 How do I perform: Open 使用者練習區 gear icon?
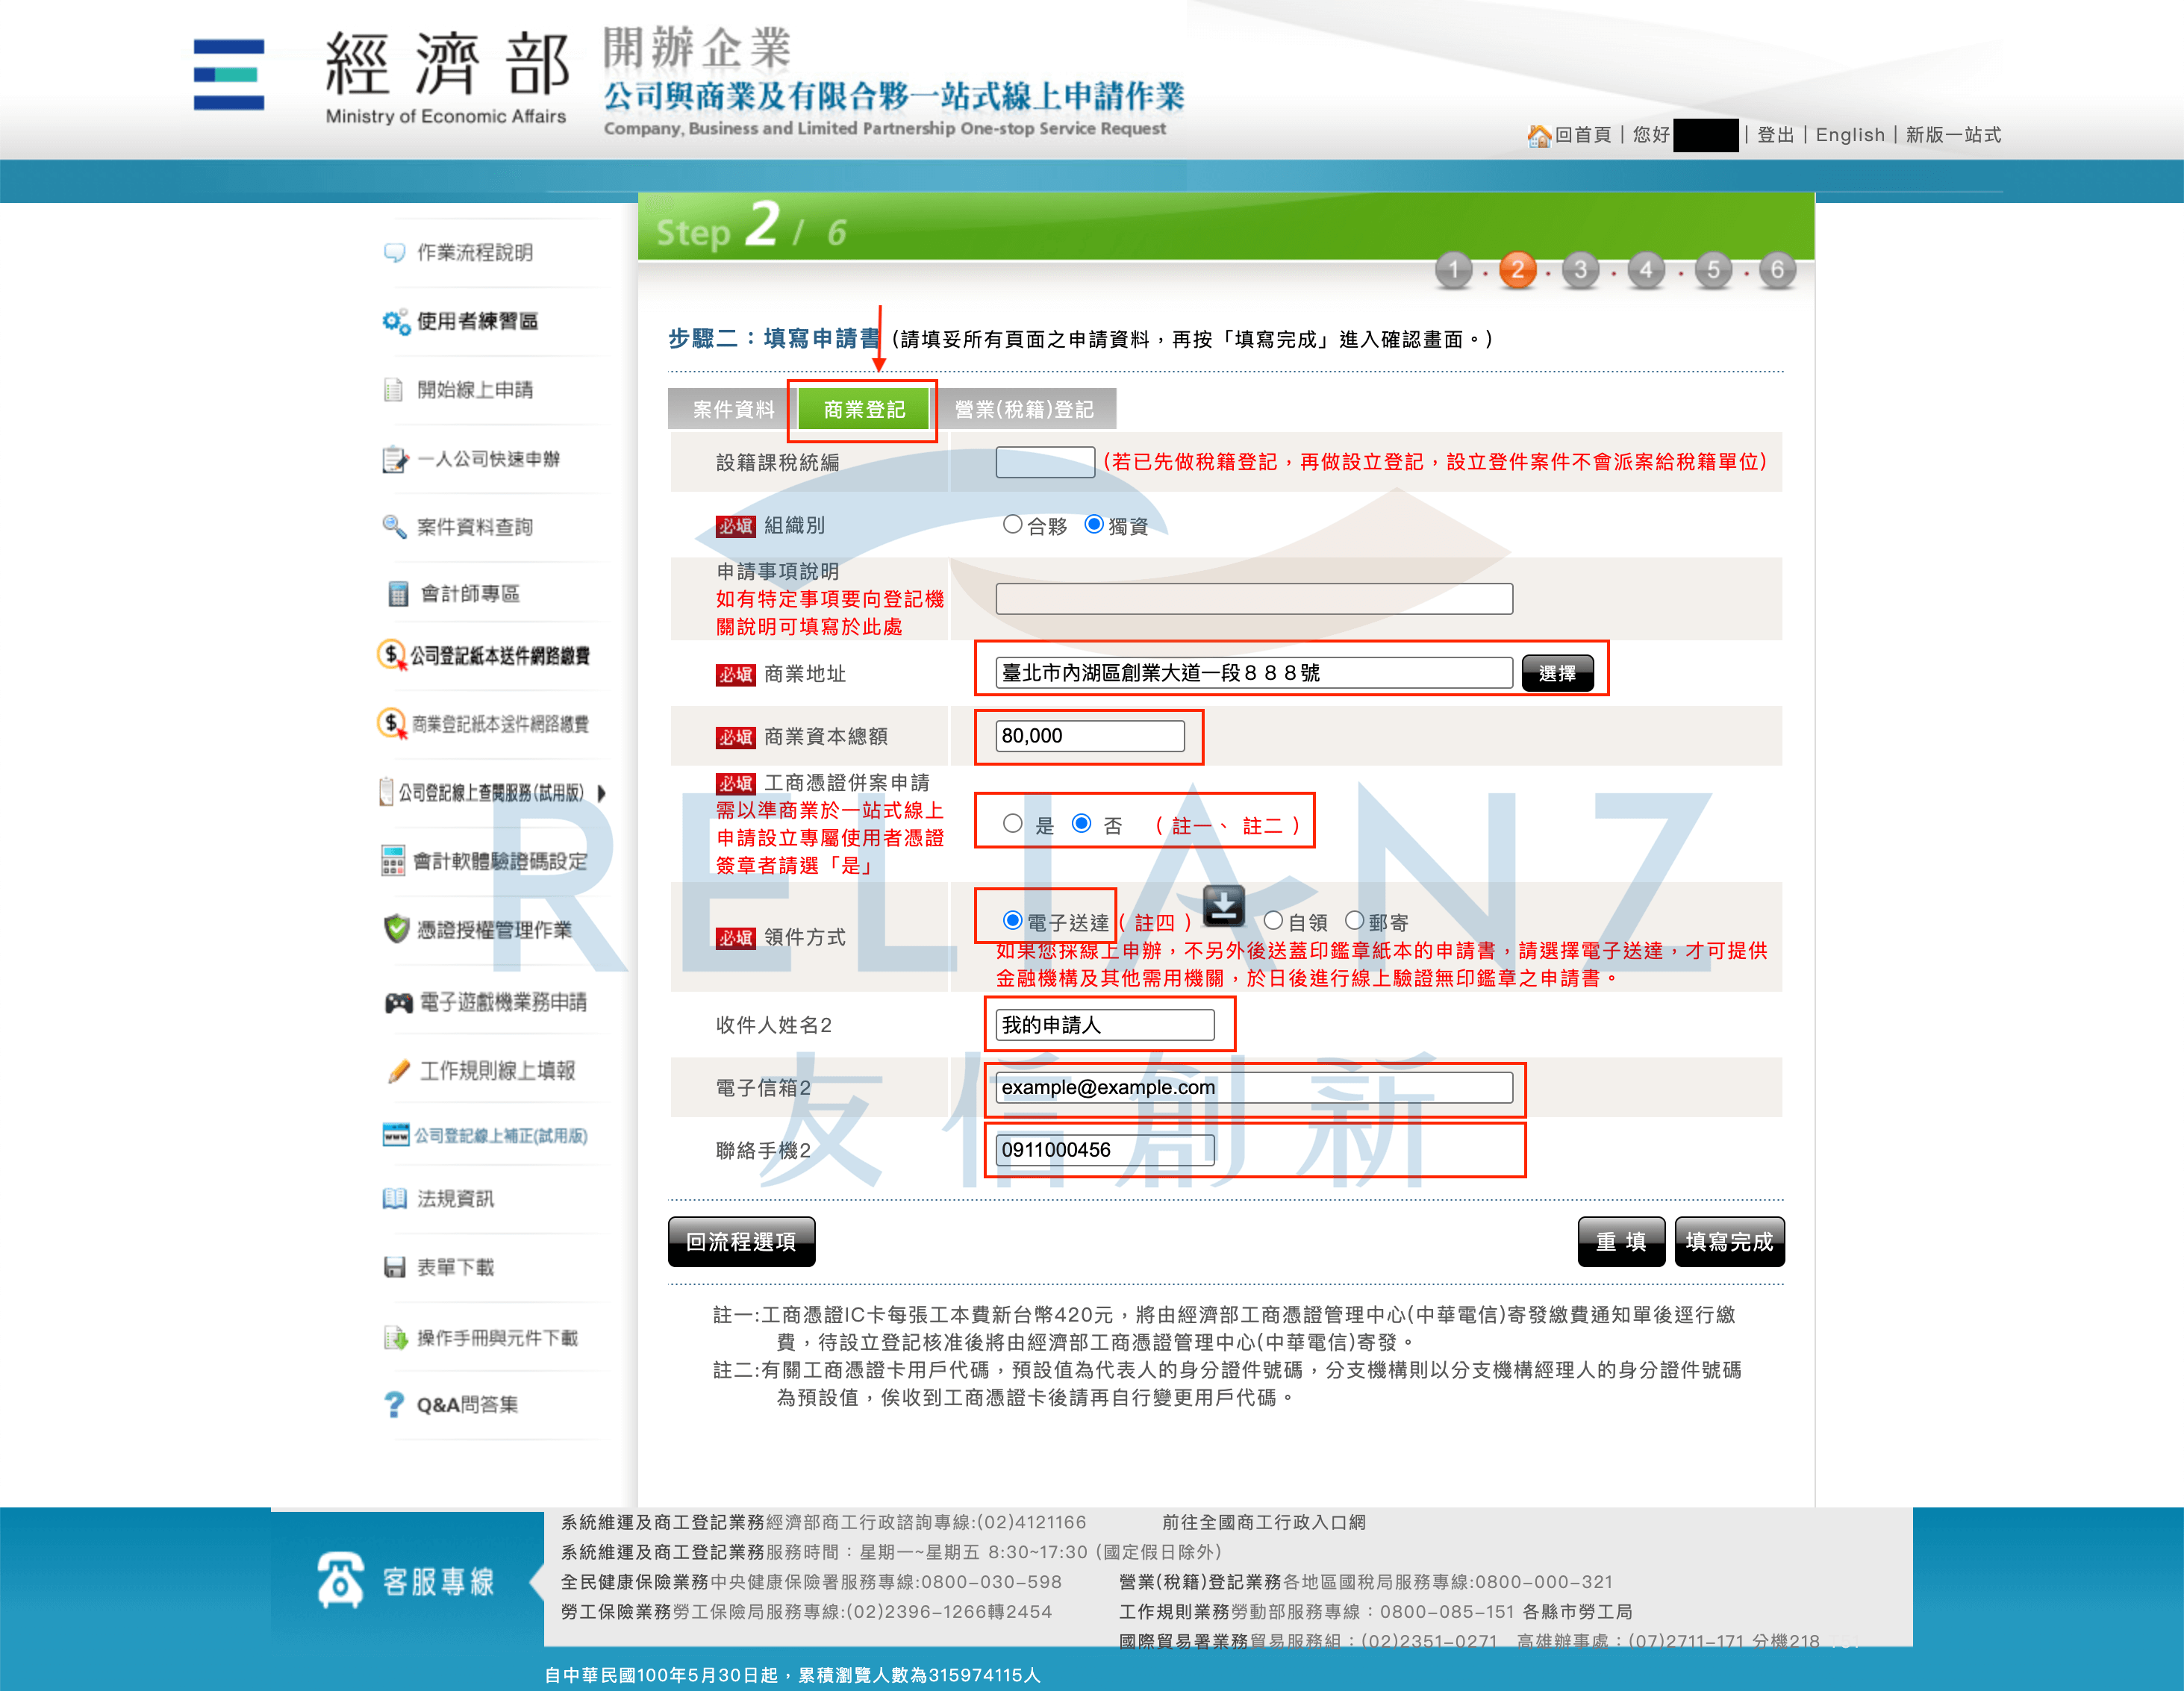point(396,321)
